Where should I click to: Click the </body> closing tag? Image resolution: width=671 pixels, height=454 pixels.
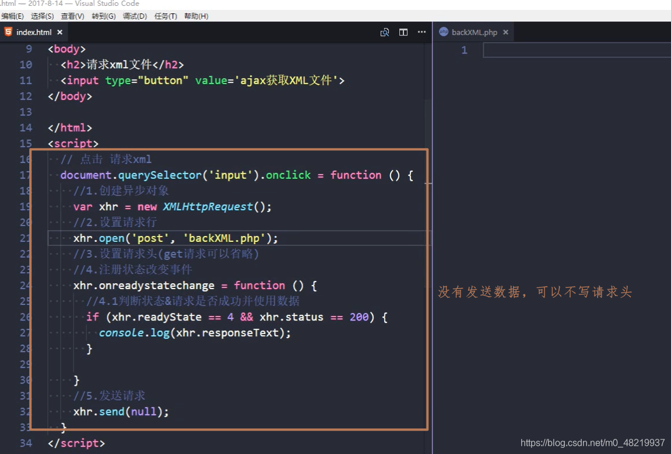[x=70, y=96]
